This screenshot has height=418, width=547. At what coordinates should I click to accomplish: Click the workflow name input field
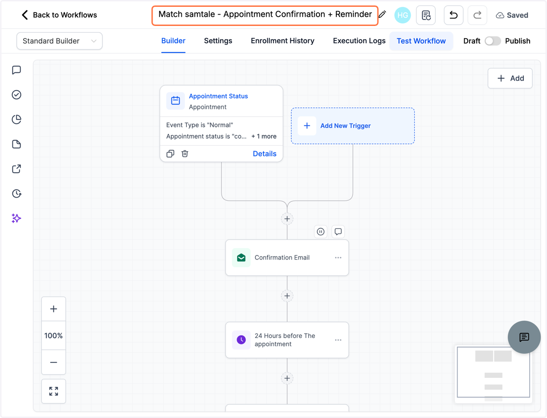click(x=265, y=15)
